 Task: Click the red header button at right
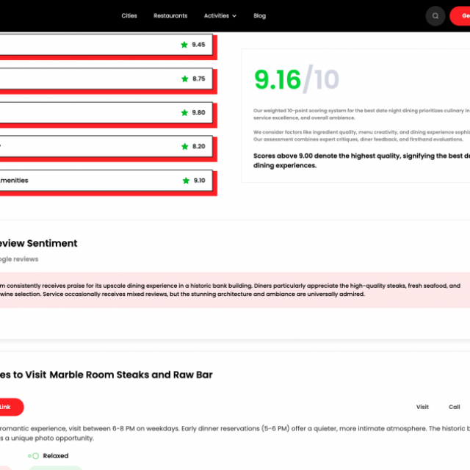coord(460,16)
